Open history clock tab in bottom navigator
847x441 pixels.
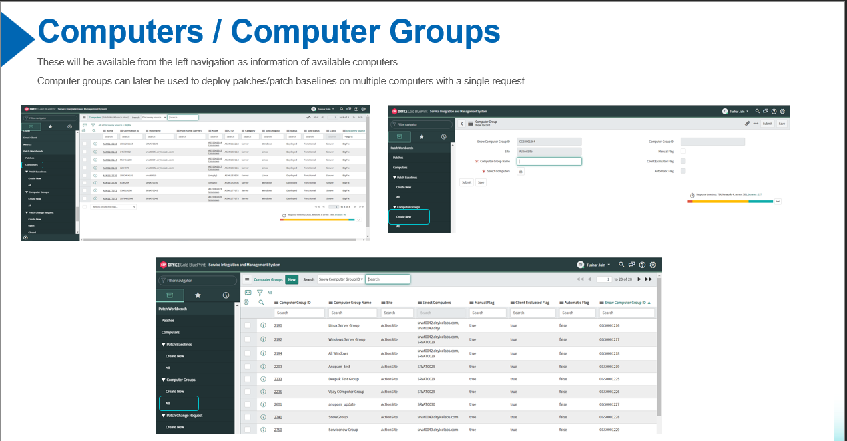(226, 295)
